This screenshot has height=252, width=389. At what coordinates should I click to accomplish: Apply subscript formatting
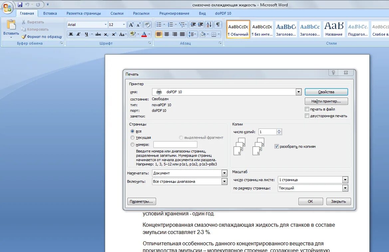[106, 34]
